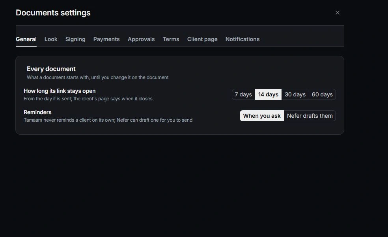This screenshot has width=388, height=237.
Task: Open the Look tab
Action: [51, 39]
